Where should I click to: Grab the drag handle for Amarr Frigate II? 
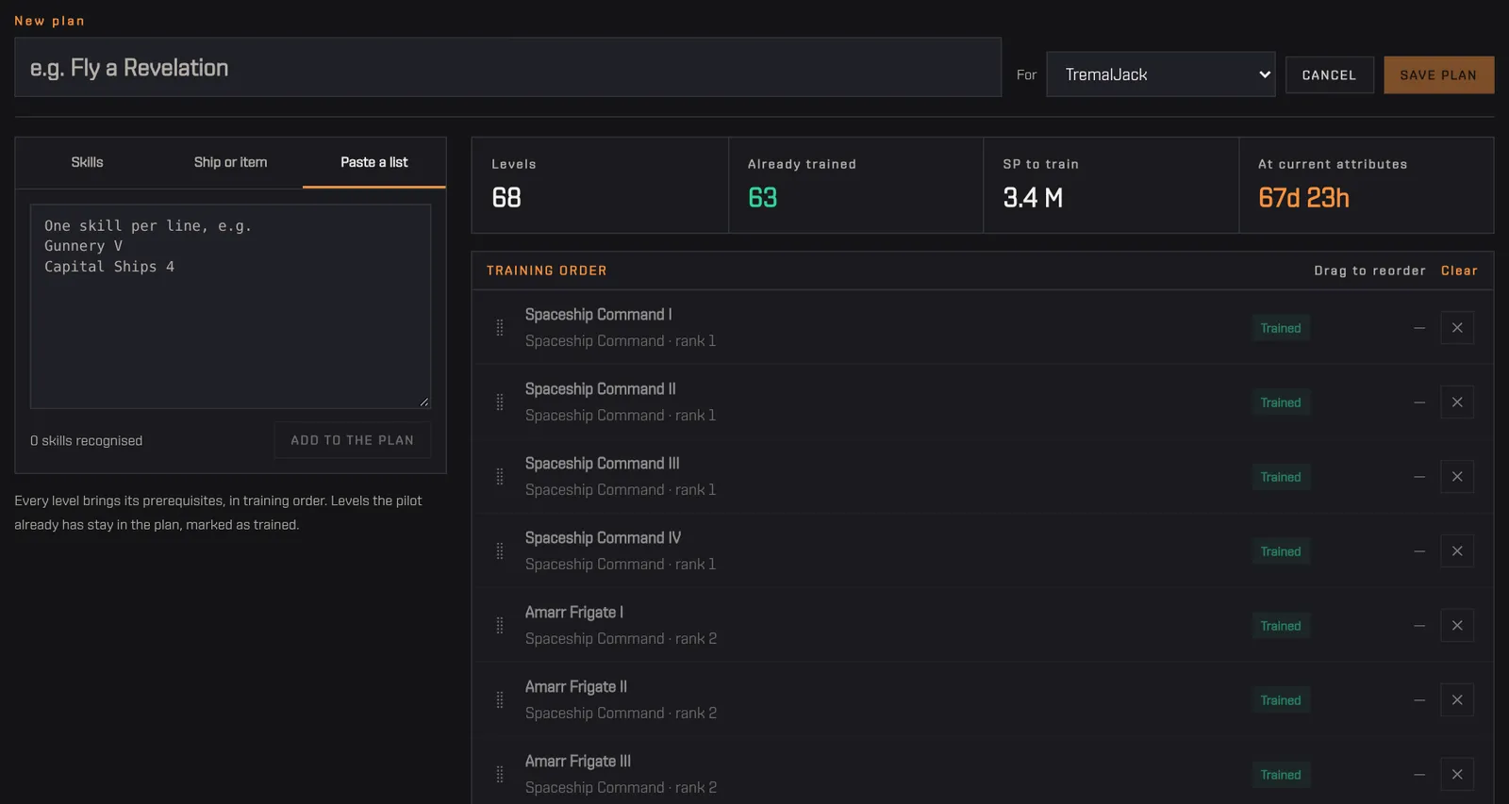pyautogui.click(x=500, y=700)
